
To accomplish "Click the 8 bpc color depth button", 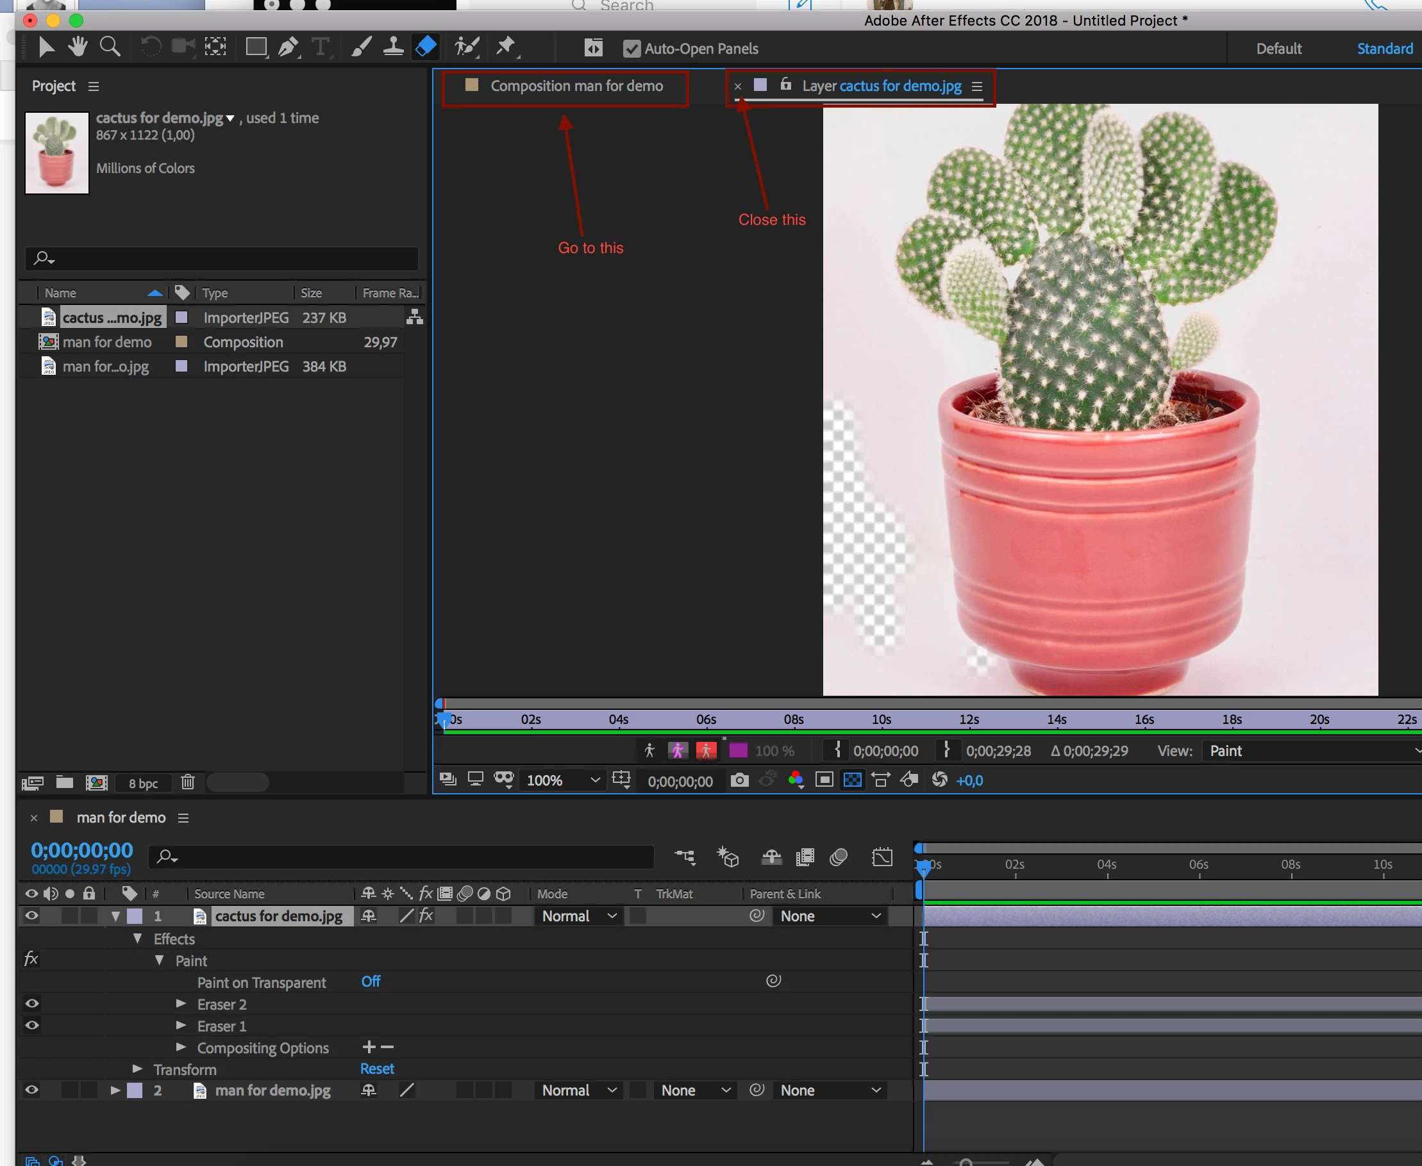I will (143, 783).
